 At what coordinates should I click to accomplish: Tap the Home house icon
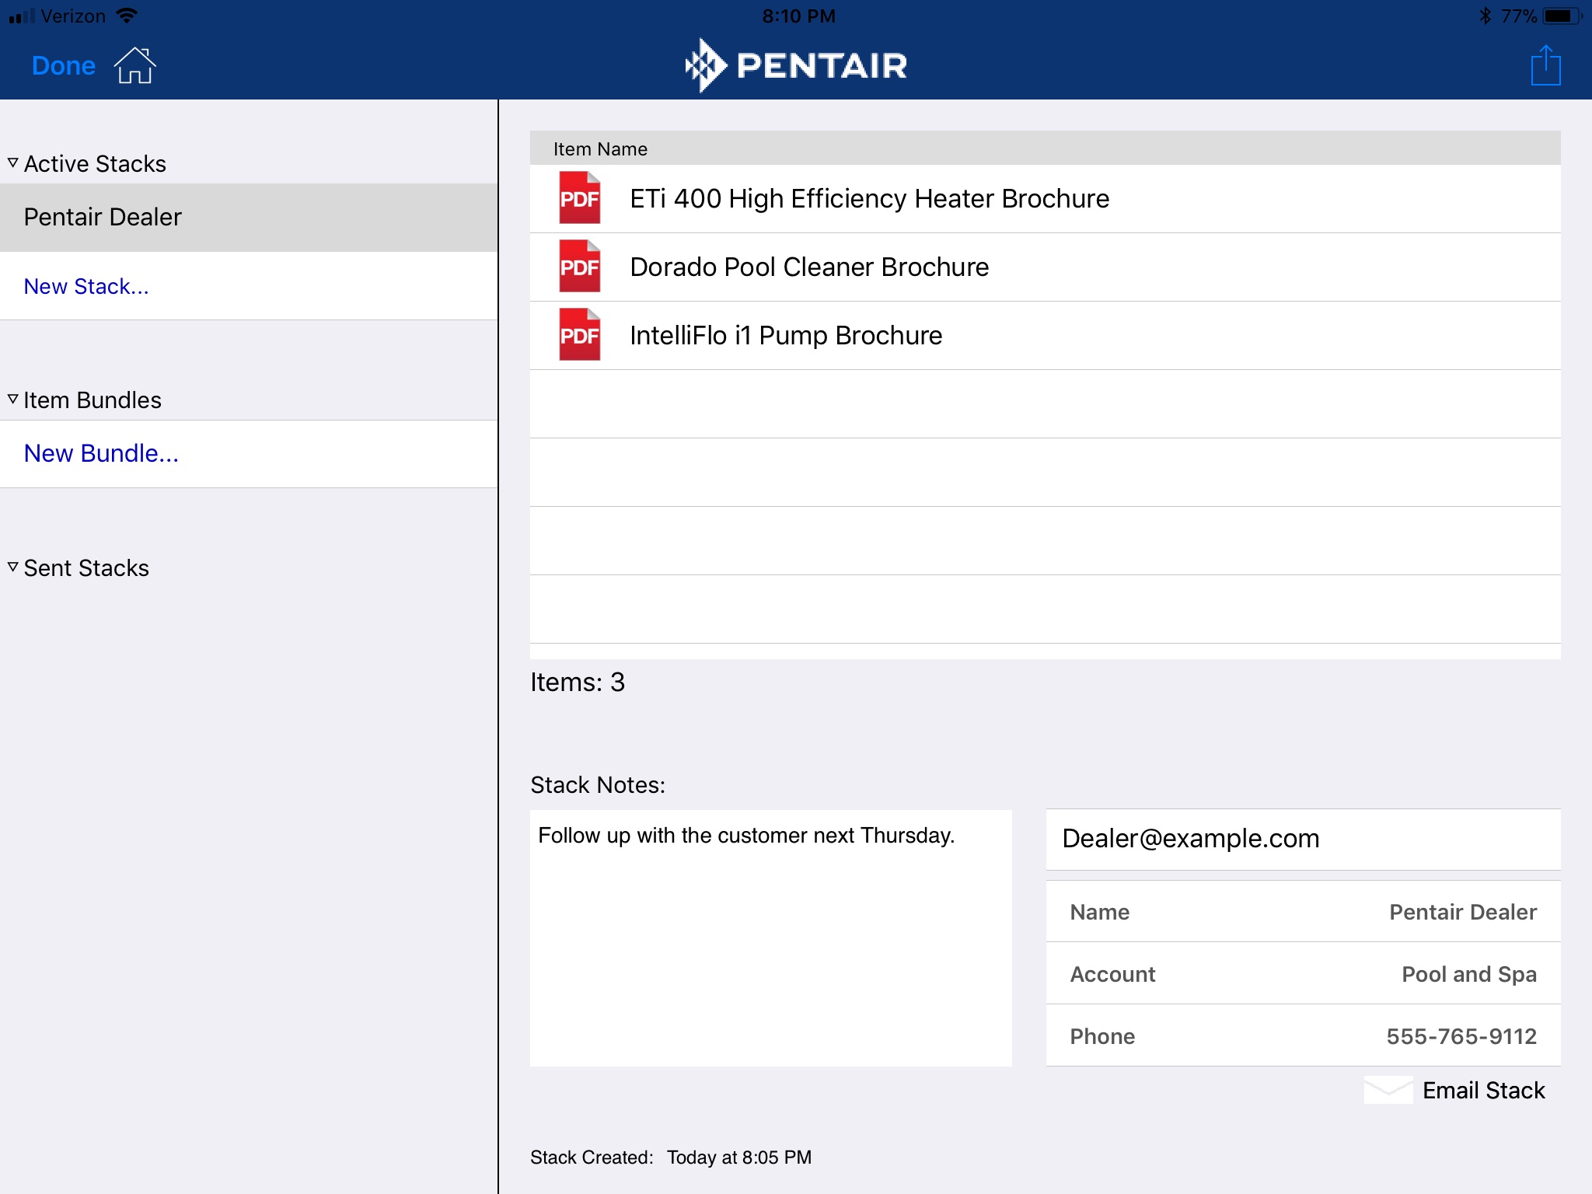tap(134, 65)
